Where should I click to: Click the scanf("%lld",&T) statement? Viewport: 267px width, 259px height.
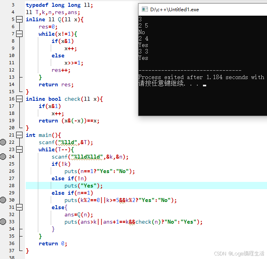point(66,142)
